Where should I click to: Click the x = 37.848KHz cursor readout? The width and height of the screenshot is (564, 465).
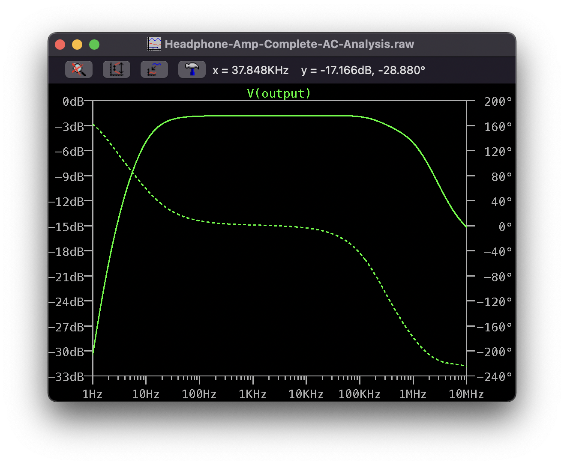coord(251,70)
